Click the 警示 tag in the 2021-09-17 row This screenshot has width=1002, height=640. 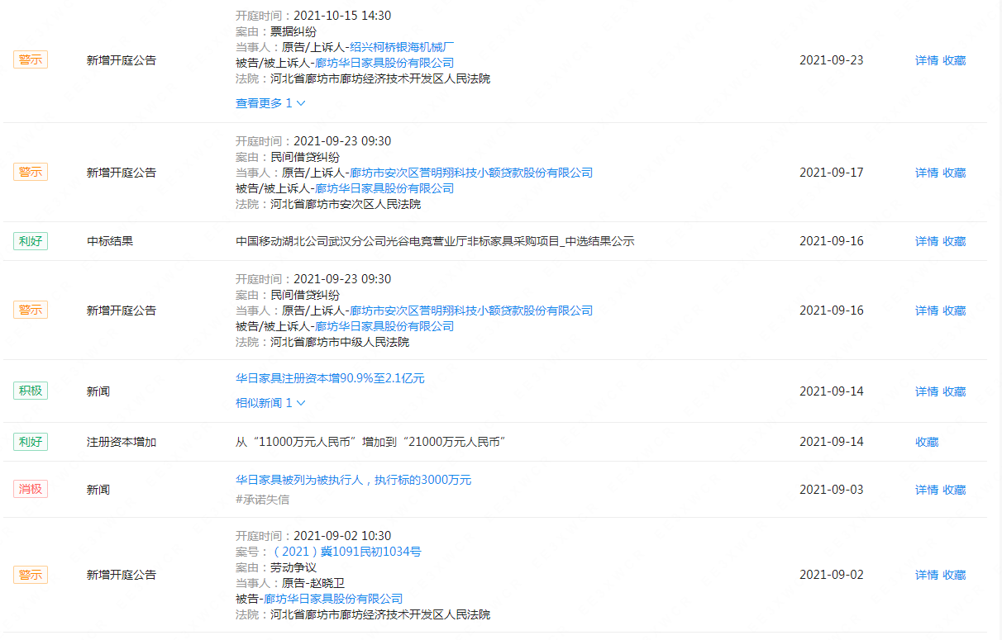31,172
